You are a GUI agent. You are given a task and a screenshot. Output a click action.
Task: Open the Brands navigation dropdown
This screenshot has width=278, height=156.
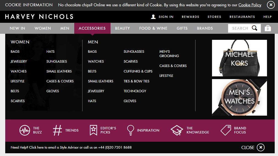(205, 28)
